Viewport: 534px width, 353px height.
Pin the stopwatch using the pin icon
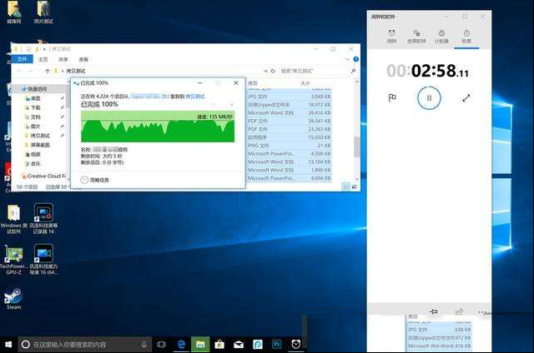coord(434,311)
